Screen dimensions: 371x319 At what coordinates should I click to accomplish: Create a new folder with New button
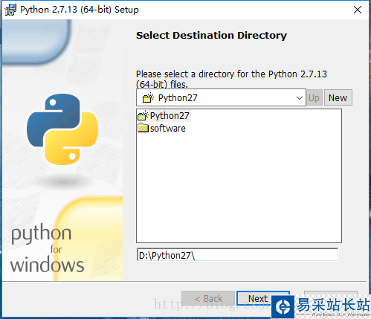point(338,97)
